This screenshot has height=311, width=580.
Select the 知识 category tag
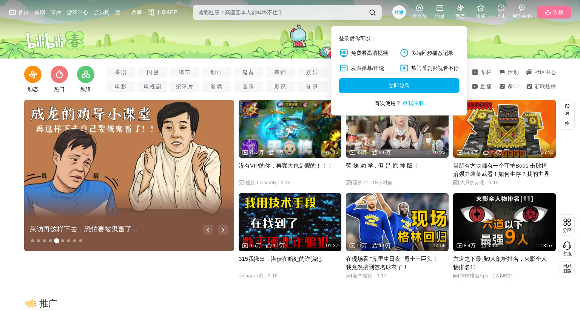coord(312,86)
